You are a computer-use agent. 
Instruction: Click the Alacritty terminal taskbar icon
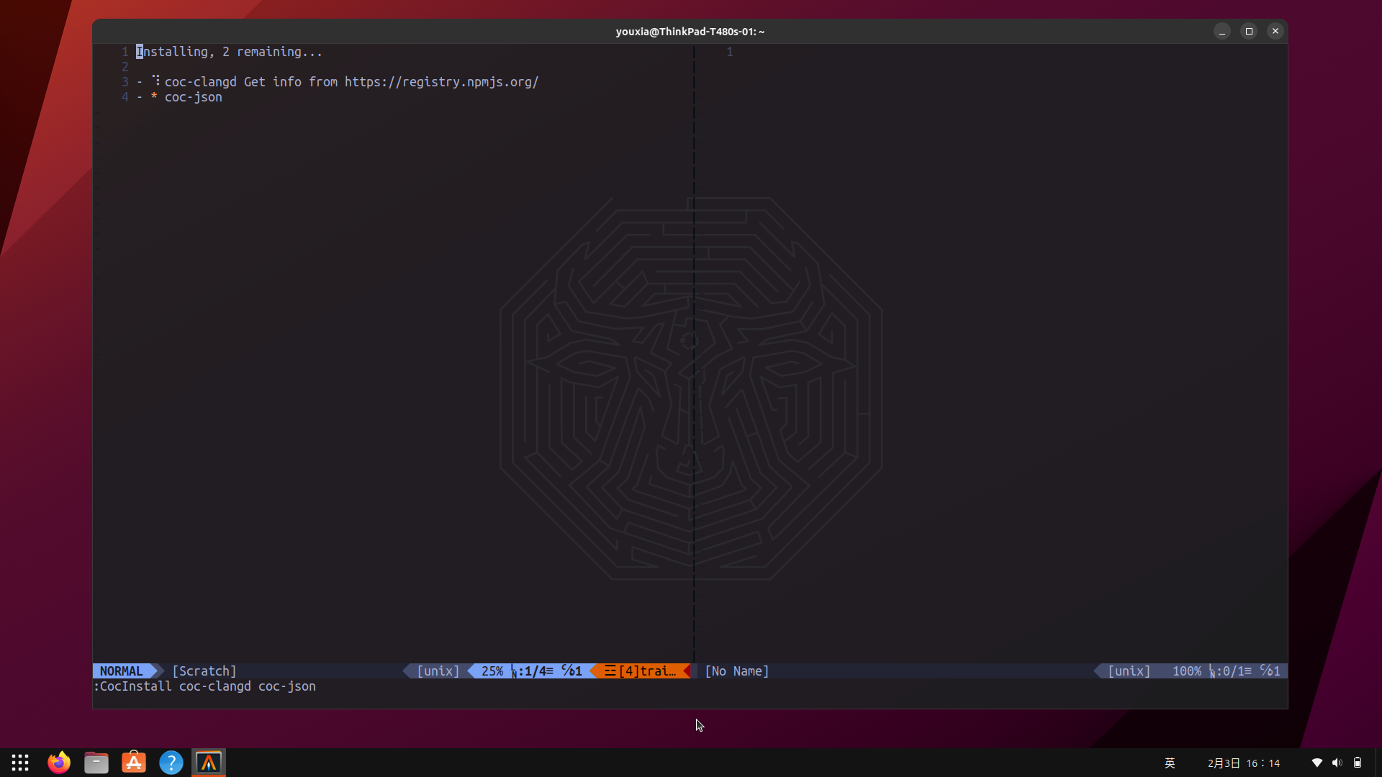[209, 763]
